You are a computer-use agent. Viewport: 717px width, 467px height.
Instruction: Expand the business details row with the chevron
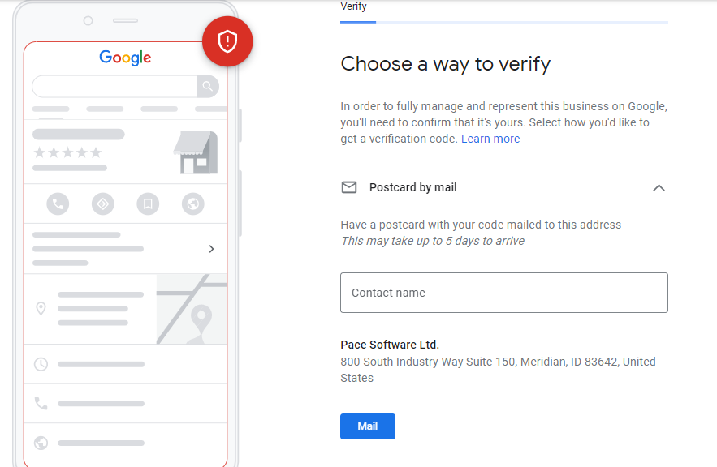(212, 249)
